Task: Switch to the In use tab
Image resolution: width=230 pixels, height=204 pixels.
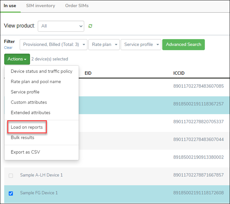Action: pyautogui.click(x=10, y=6)
